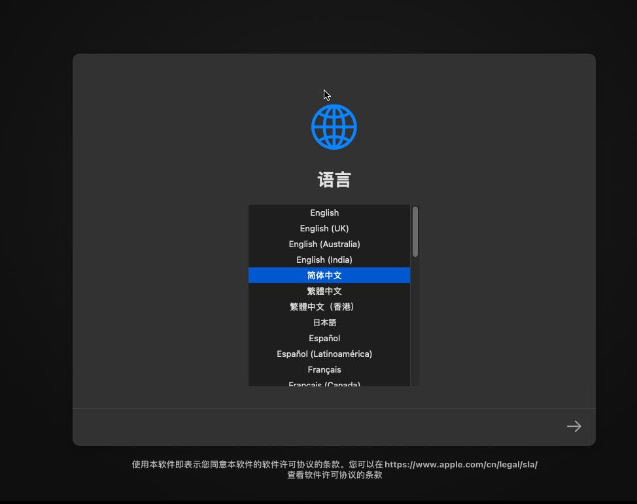This screenshot has width=637, height=504.
Task: Choose 日本語 Japanese language
Action: coord(324,322)
